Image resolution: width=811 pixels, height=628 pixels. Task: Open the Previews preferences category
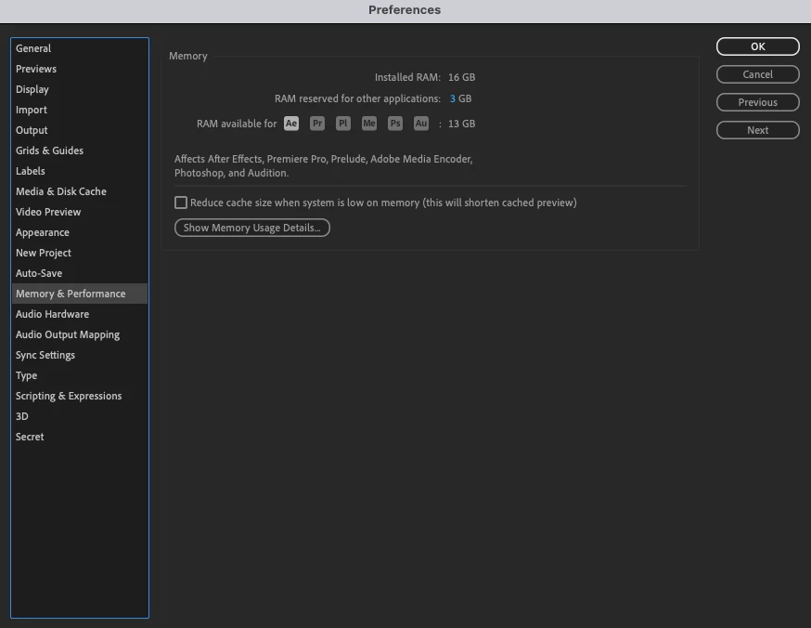coord(80,69)
